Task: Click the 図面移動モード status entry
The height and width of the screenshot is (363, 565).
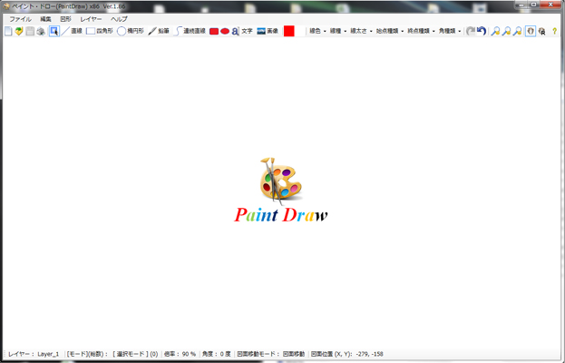Action: (271, 354)
